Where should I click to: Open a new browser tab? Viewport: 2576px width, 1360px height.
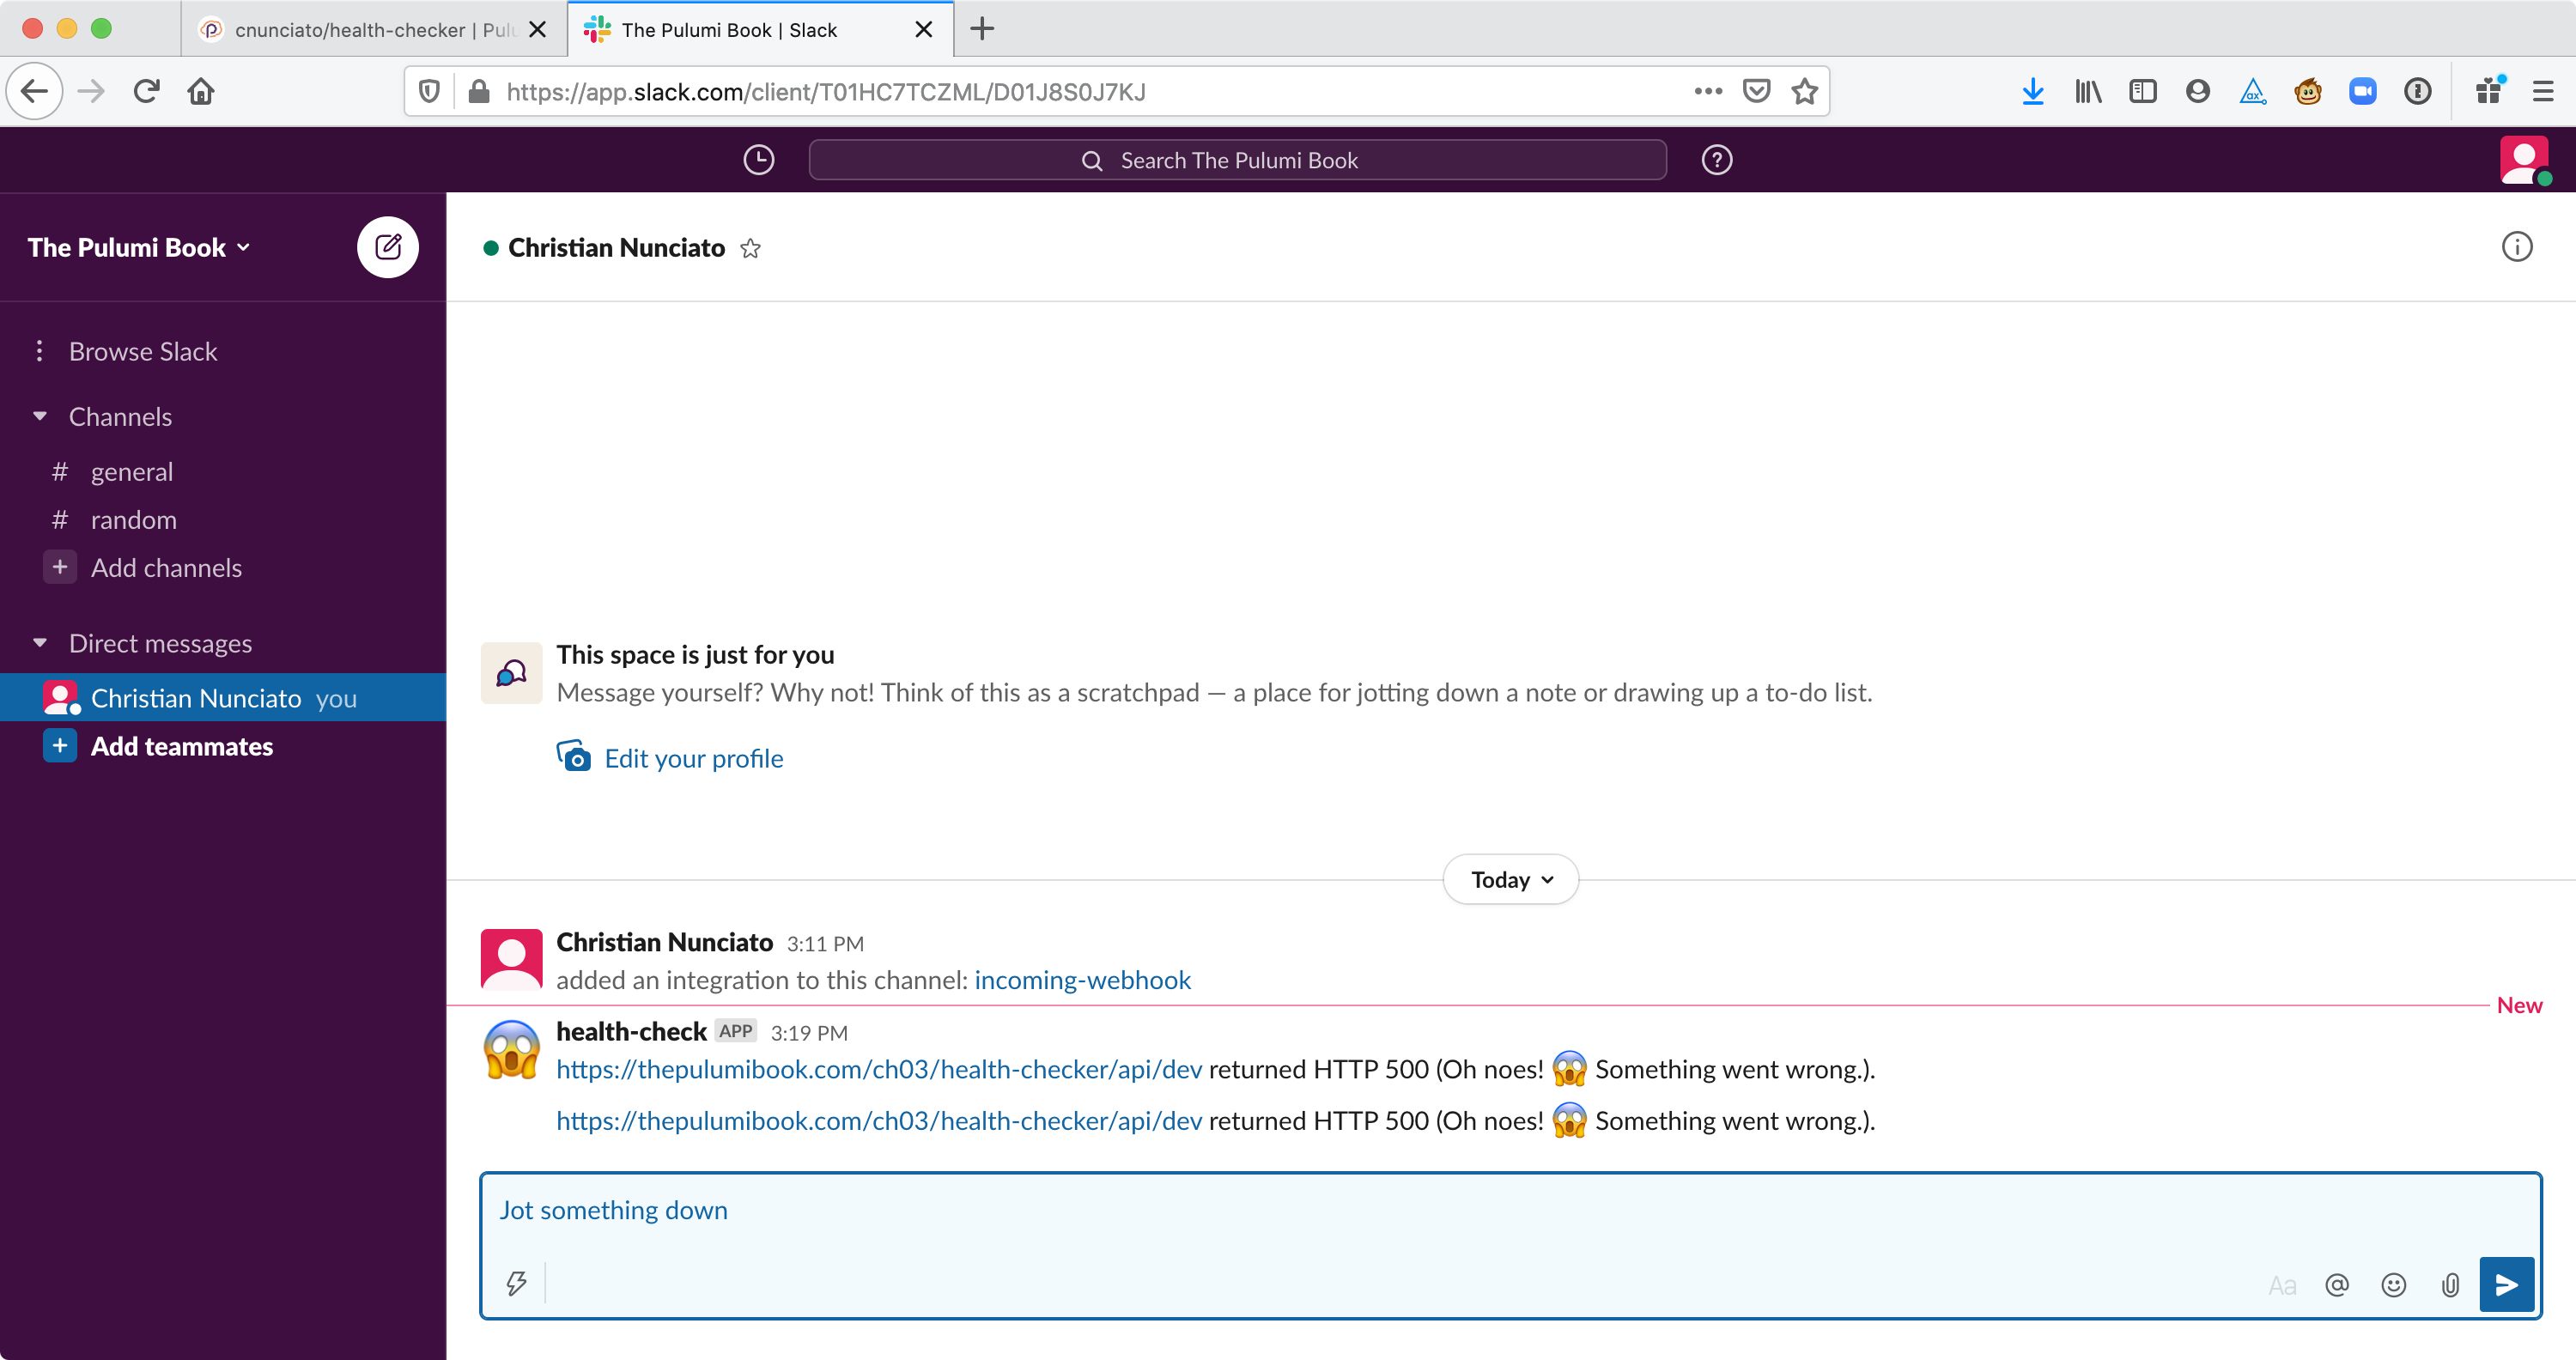[x=982, y=29]
